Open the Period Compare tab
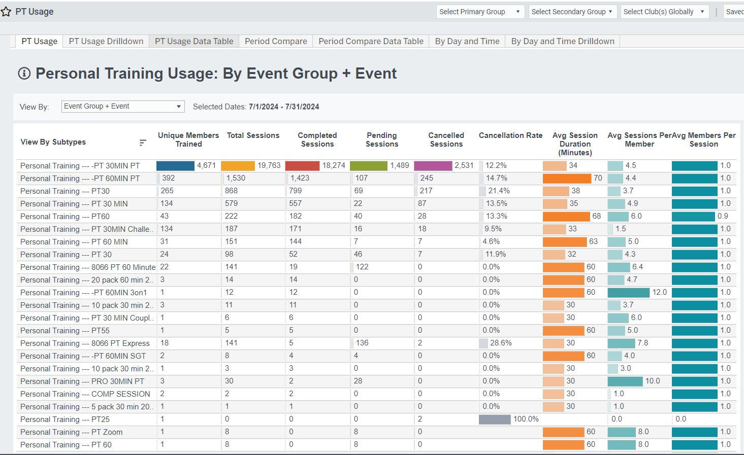The image size is (744, 455). [275, 41]
